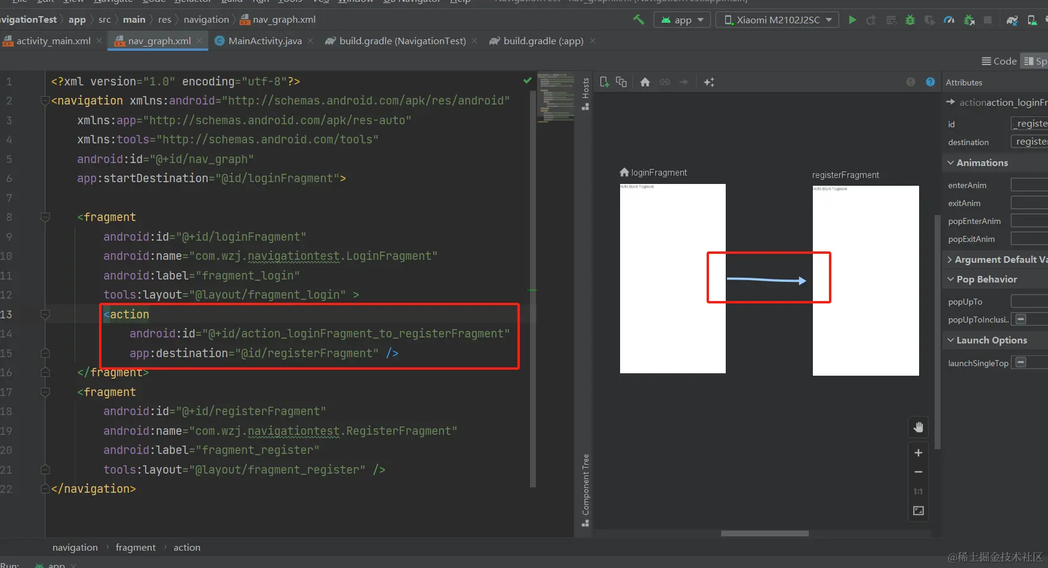Click Attach Debugger to Android Process icon
The width and height of the screenshot is (1048, 568).
click(969, 20)
